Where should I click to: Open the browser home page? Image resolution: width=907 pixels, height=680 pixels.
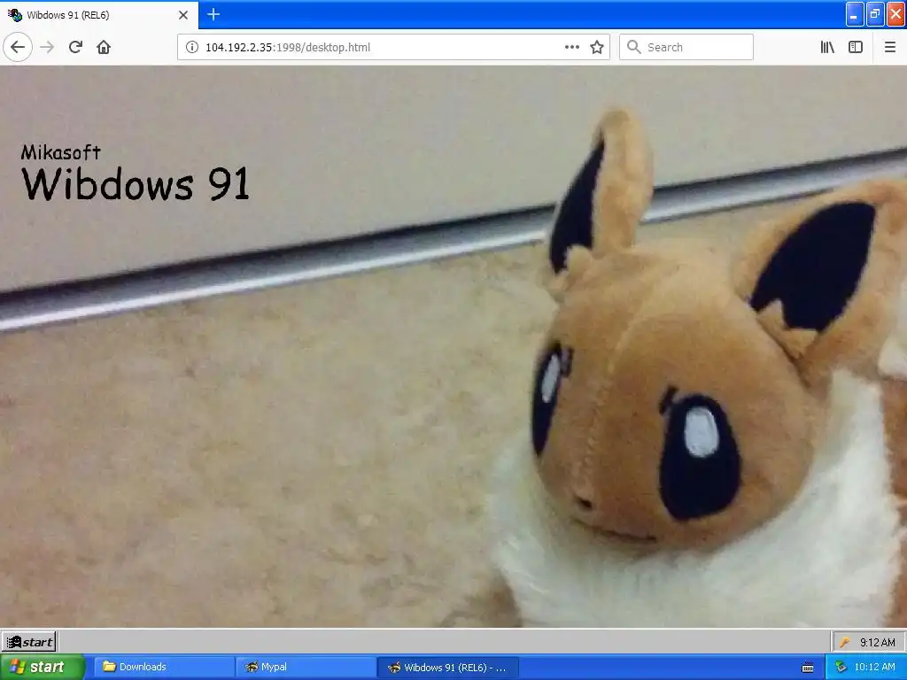(104, 47)
